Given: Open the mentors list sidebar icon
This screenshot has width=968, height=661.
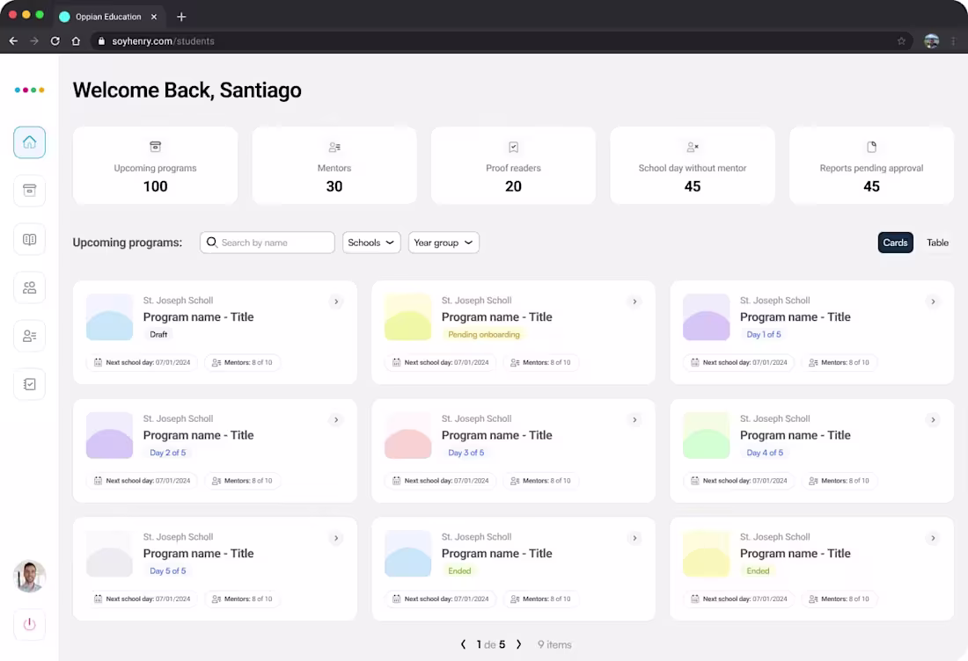Looking at the screenshot, I should click(29, 336).
